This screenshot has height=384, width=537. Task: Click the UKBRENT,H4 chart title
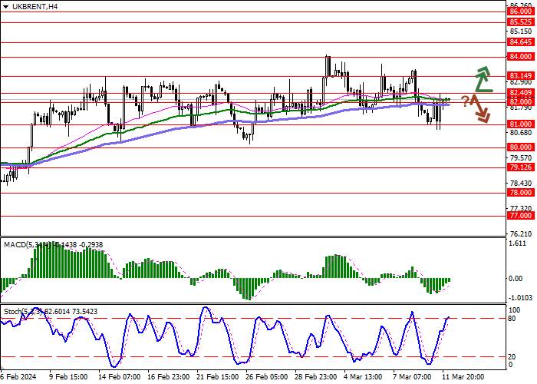(35, 6)
